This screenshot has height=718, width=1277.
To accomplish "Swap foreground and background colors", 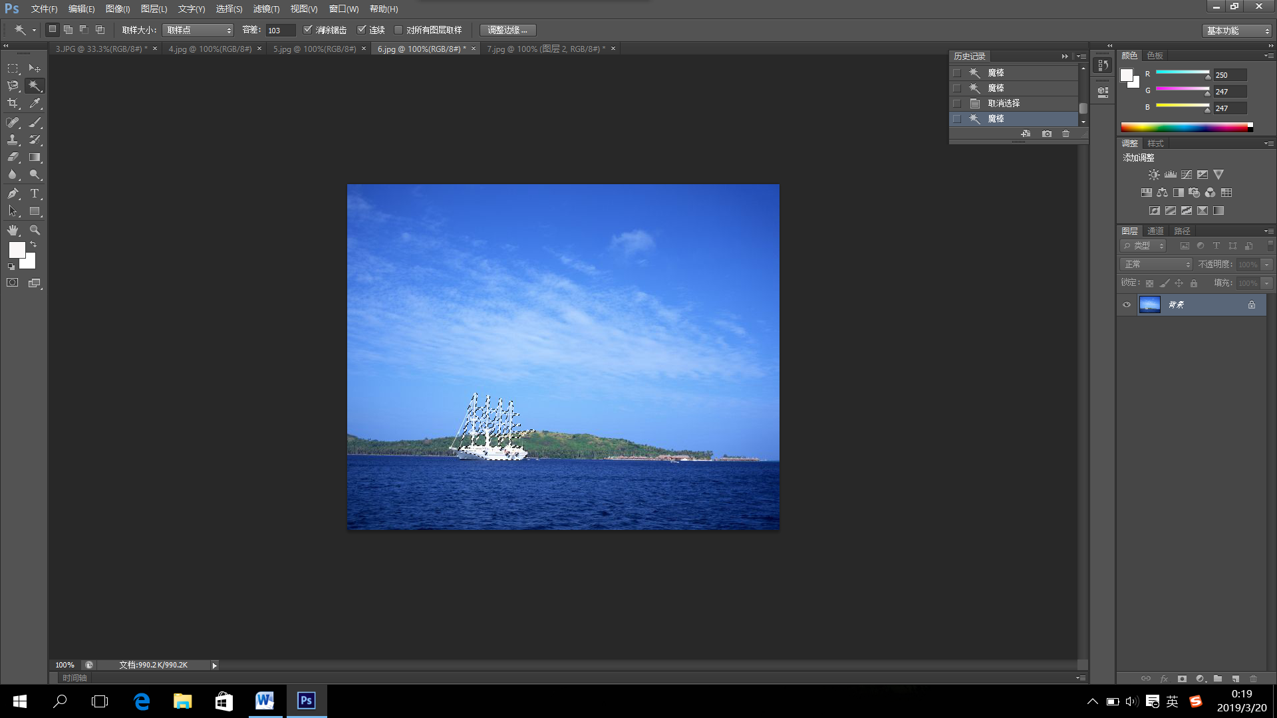I will [33, 245].
